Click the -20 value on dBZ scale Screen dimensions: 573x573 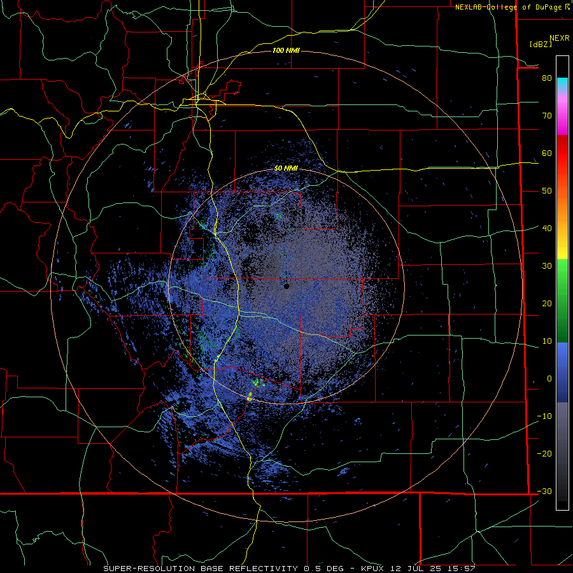point(544,454)
